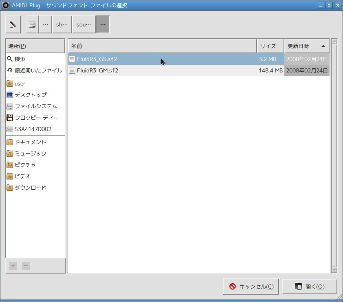
Task: Open ビデオ bookmark folder
Action: tap(35, 176)
